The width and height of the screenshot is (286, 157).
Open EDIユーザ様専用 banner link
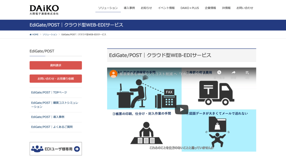pos(56,149)
